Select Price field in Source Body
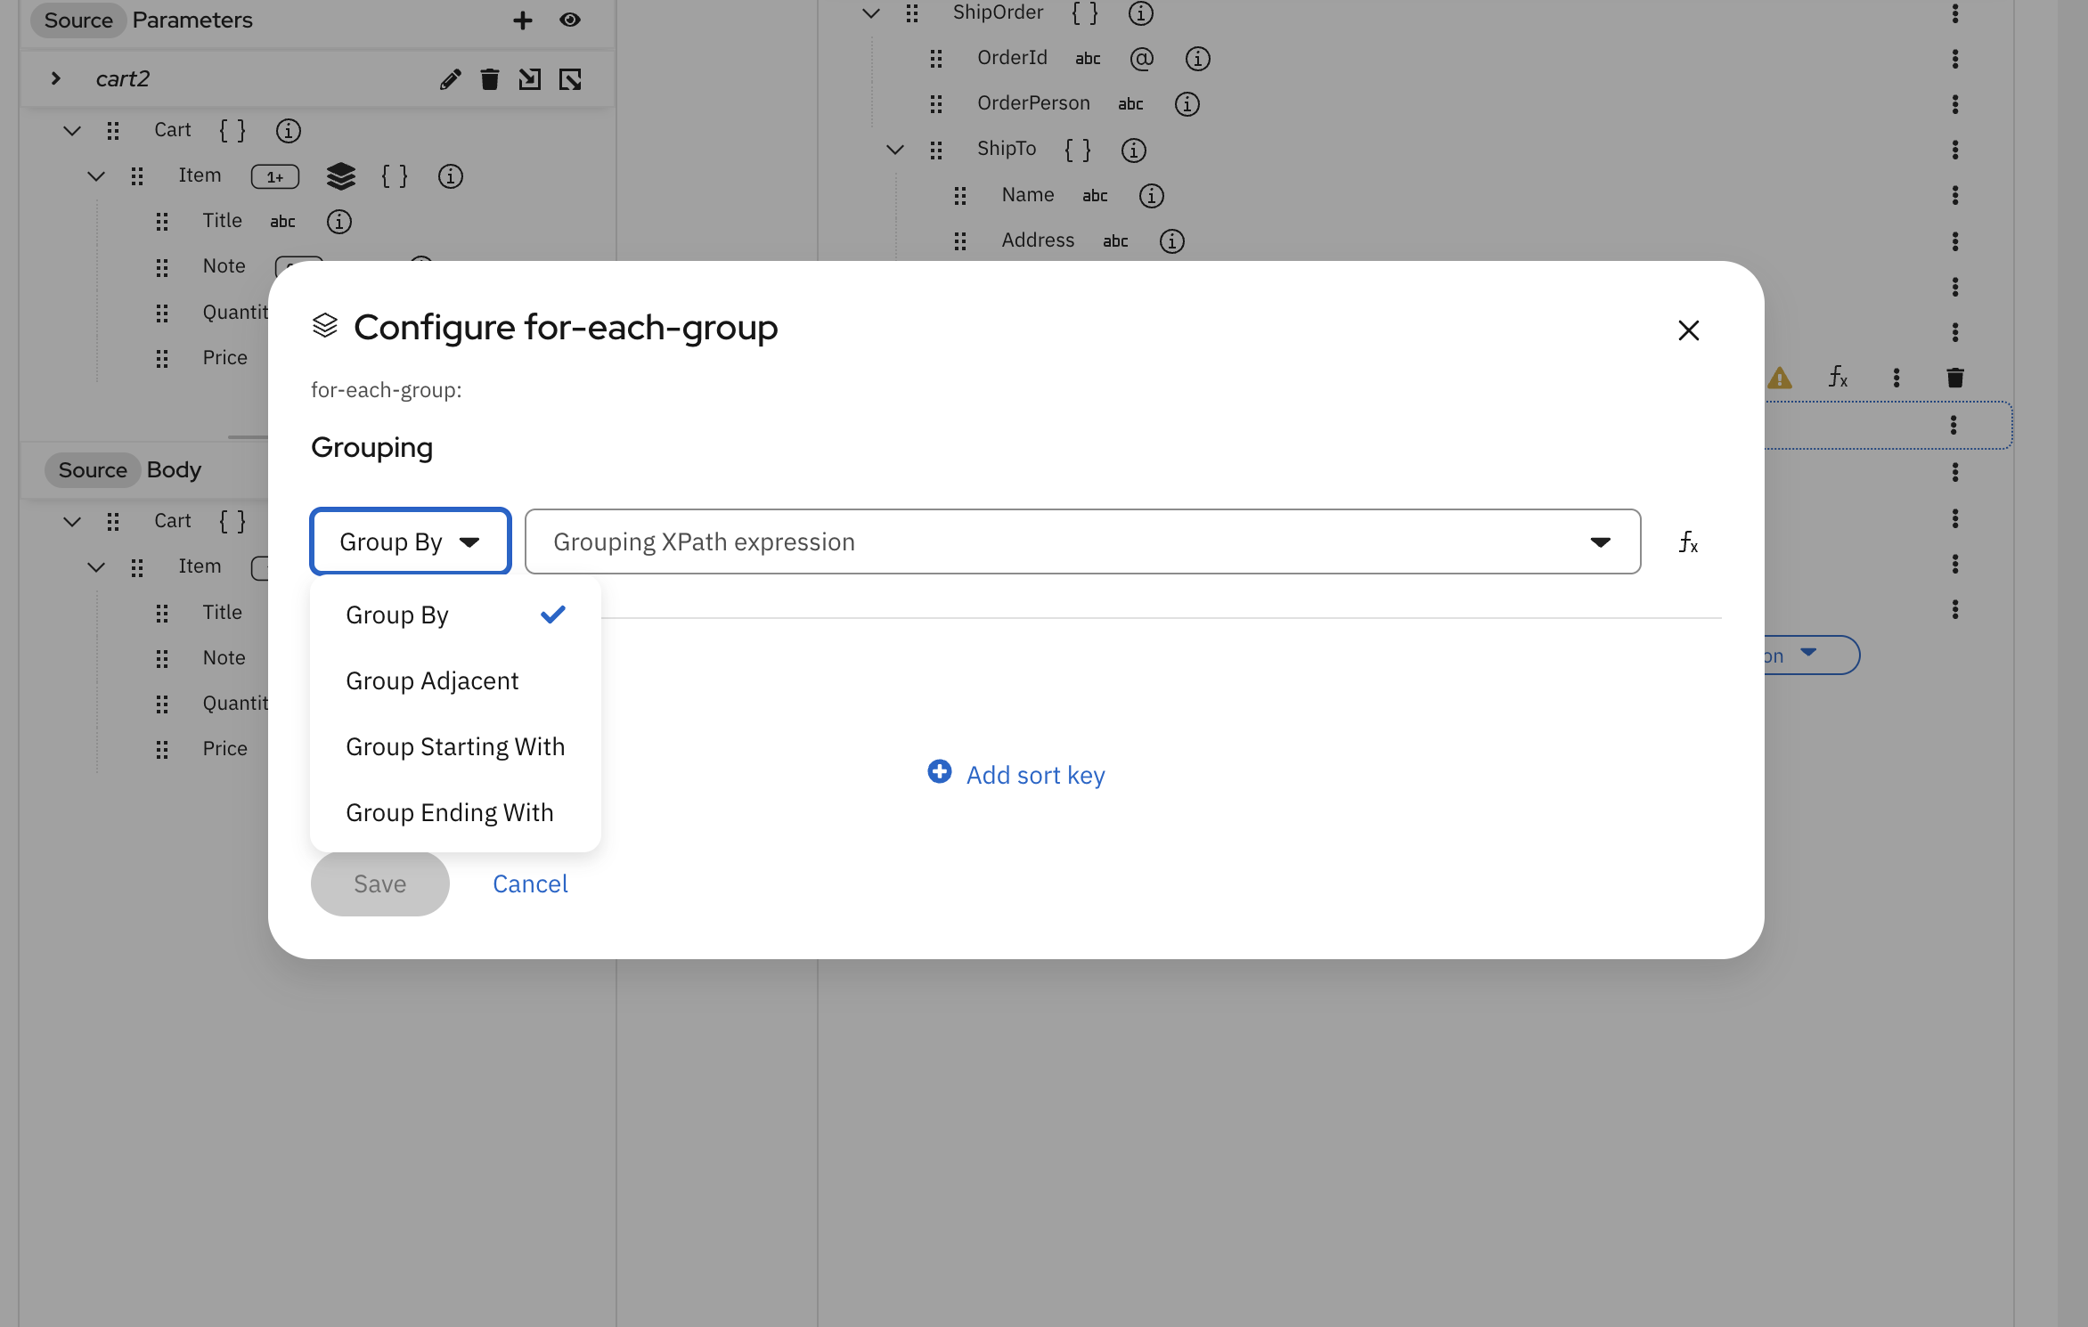 coord(224,748)
